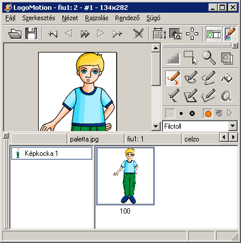Screen dimensions: 241x243
Task: Delete frame with the crossed scissors icon
Action: (138, 34)
